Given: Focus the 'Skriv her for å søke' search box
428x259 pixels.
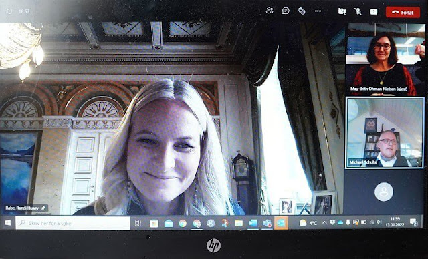Looking at the screenshot, I should [73, 223].
